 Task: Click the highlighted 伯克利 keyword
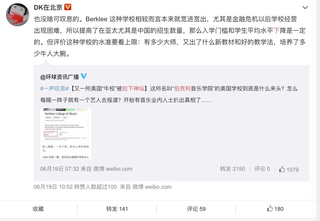[x=182, y=89]
